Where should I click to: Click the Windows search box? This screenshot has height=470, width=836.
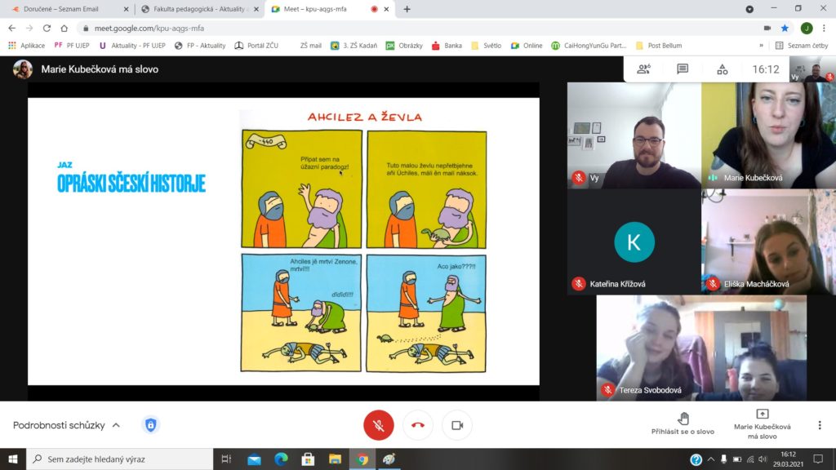pos(120,459)
